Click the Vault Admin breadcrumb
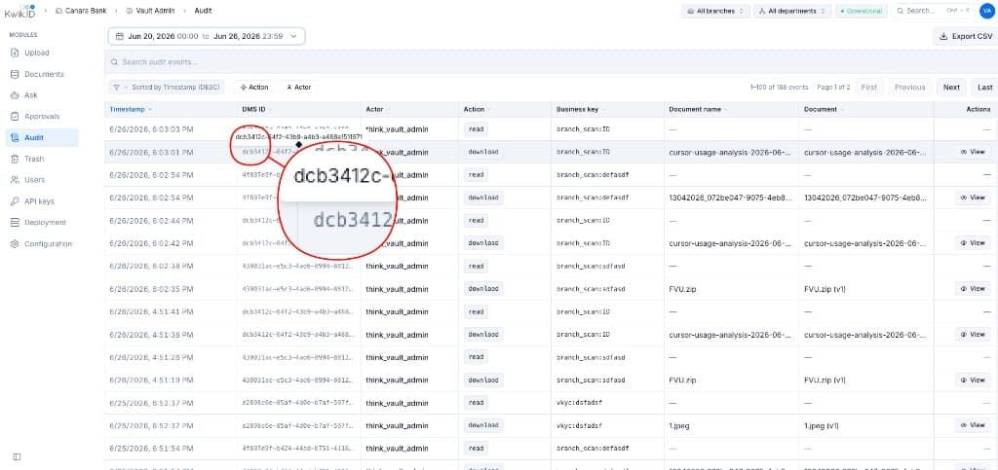Image resolution: width=998 pixels, height=470 pixels. pyautogui.click(x=148, y=11)
